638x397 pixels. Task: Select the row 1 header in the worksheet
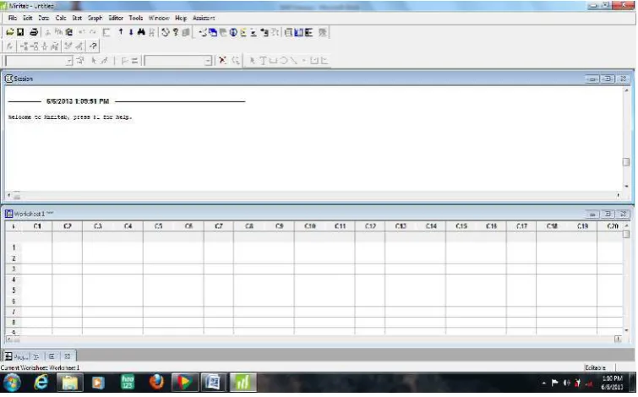click(14, 247)
